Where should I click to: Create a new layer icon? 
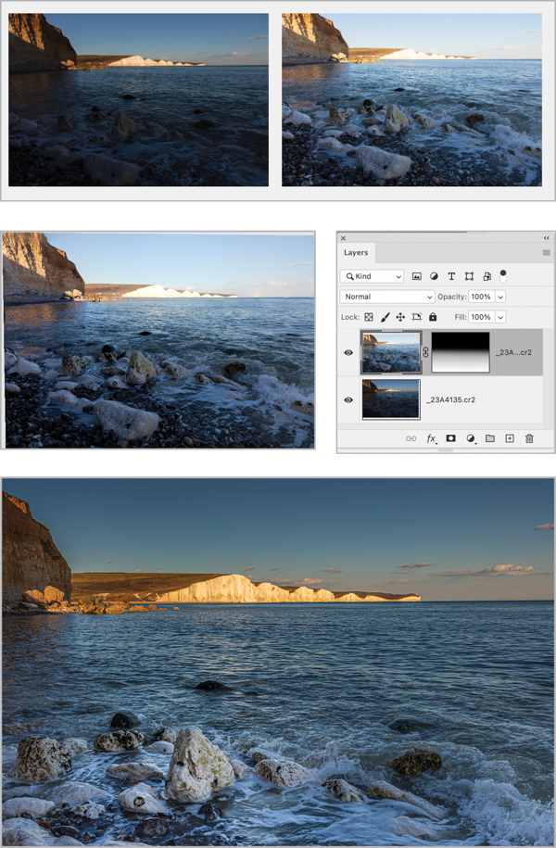point(510,438)
